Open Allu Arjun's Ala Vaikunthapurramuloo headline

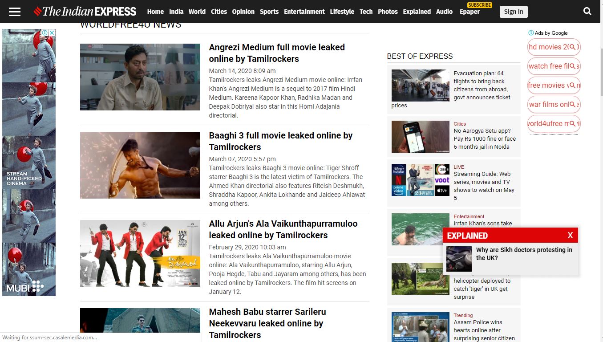(283, 229)
